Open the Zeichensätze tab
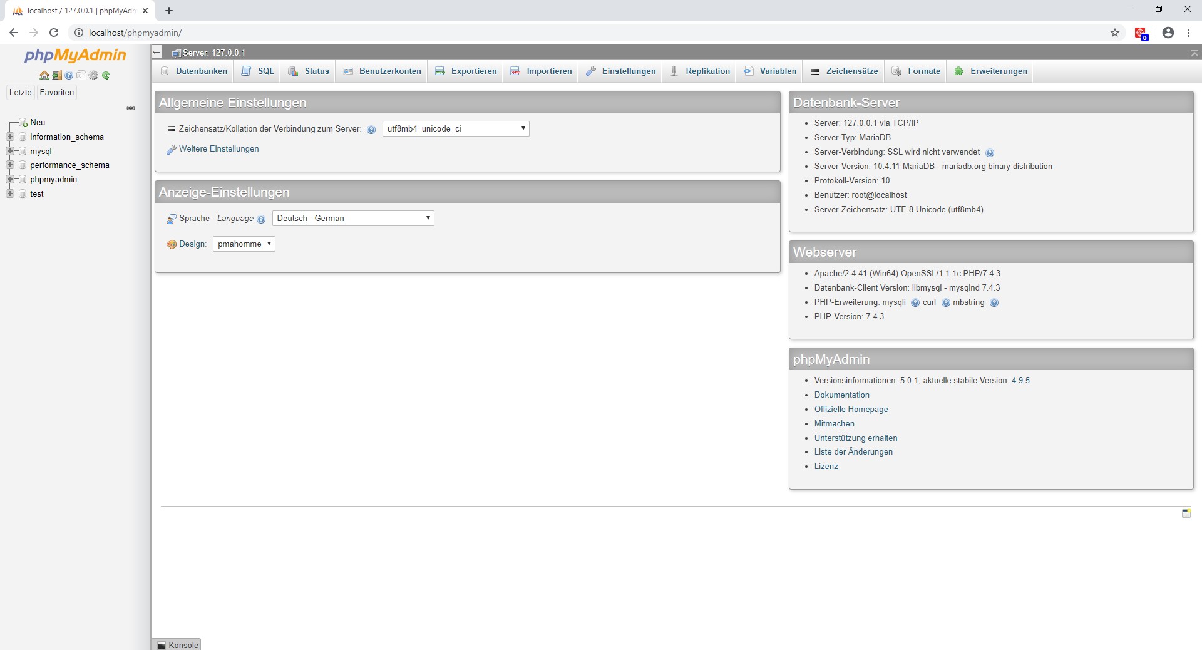Screen dimensions: 1202x650 coord(844,71)
